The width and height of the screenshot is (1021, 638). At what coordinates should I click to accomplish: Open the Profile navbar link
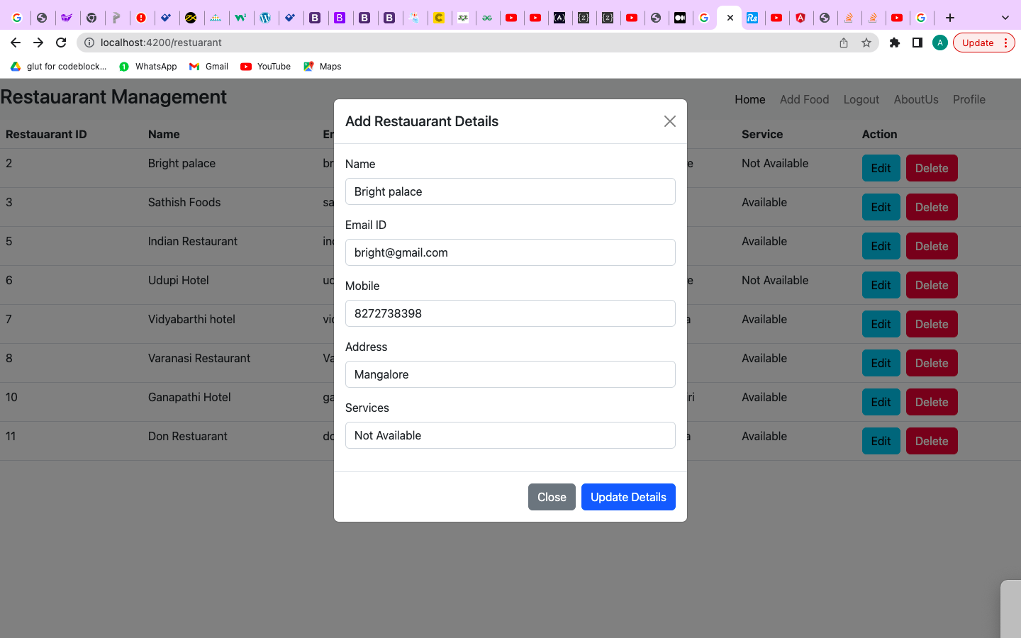(x=969, y=99)
